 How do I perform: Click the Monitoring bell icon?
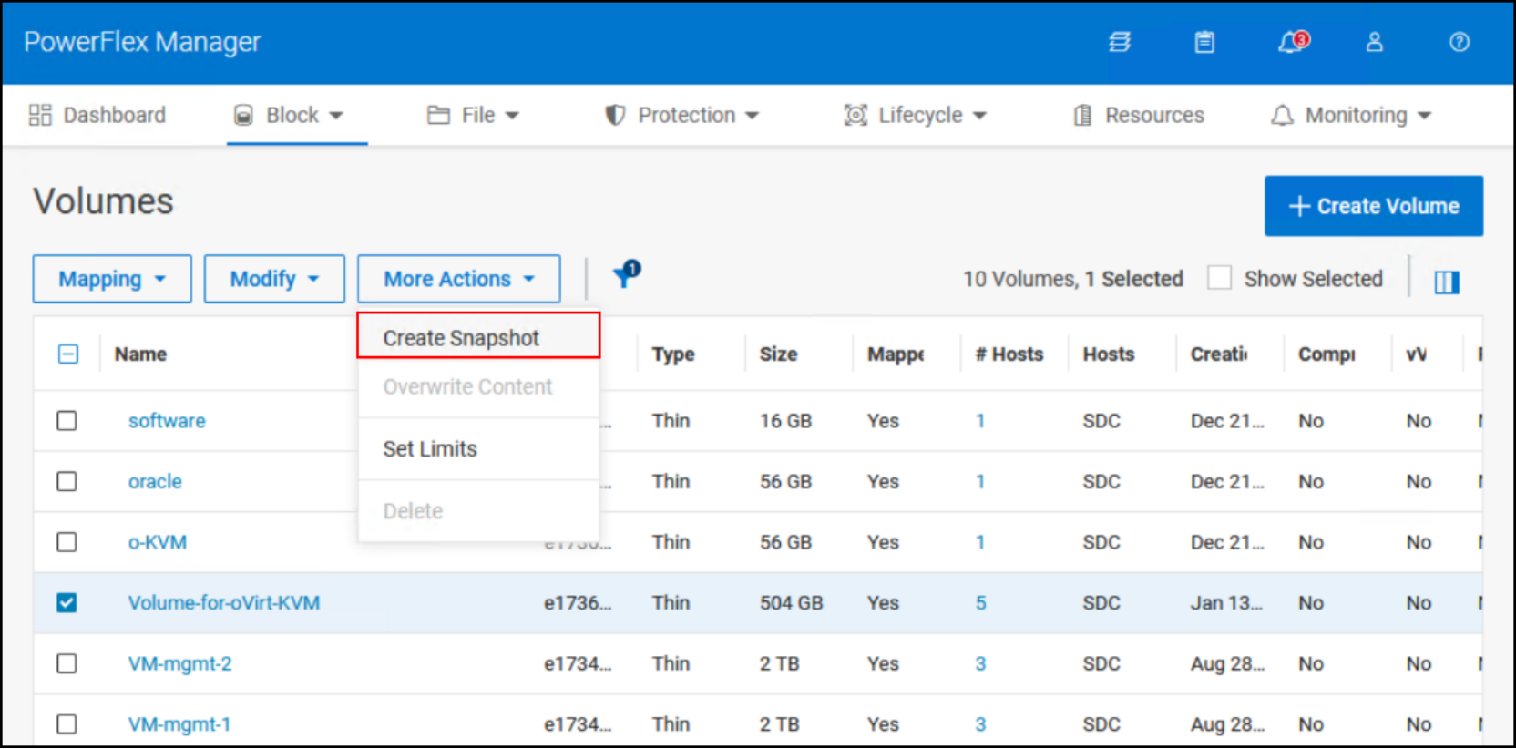[x=1282, y=115]
